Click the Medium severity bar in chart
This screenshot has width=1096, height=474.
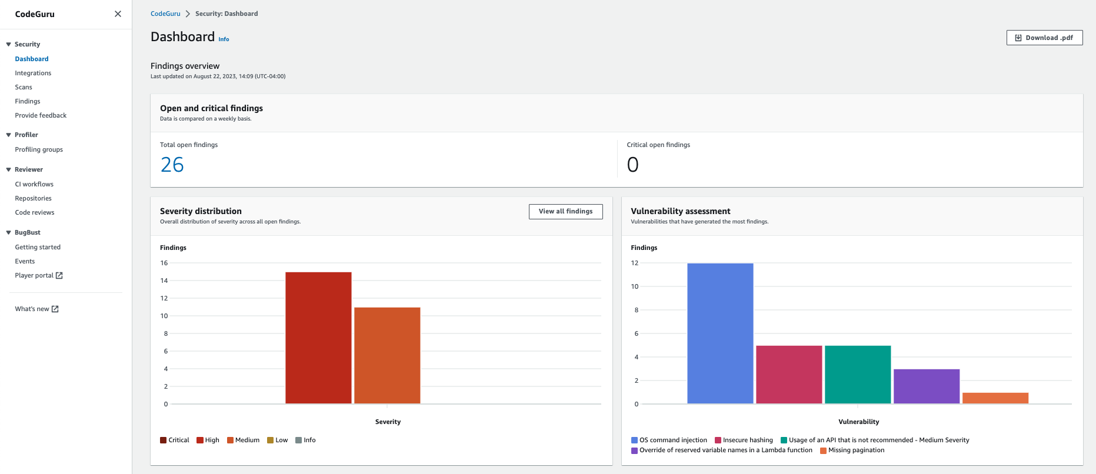tap(387, 355)
